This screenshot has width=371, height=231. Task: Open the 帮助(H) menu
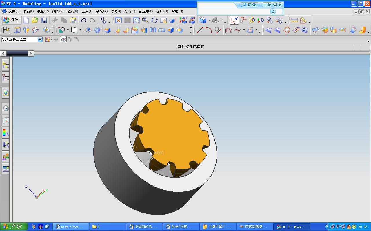coord(177,11)
